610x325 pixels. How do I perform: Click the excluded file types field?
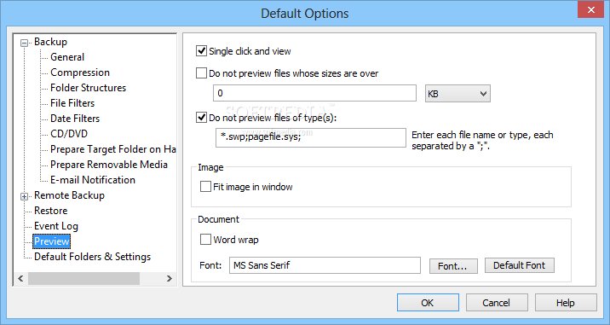[x=311, y=138]
